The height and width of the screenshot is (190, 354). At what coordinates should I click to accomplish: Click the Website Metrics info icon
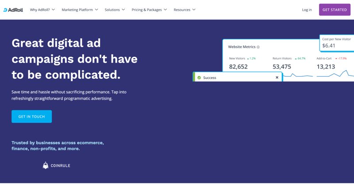tap(258, 47)
